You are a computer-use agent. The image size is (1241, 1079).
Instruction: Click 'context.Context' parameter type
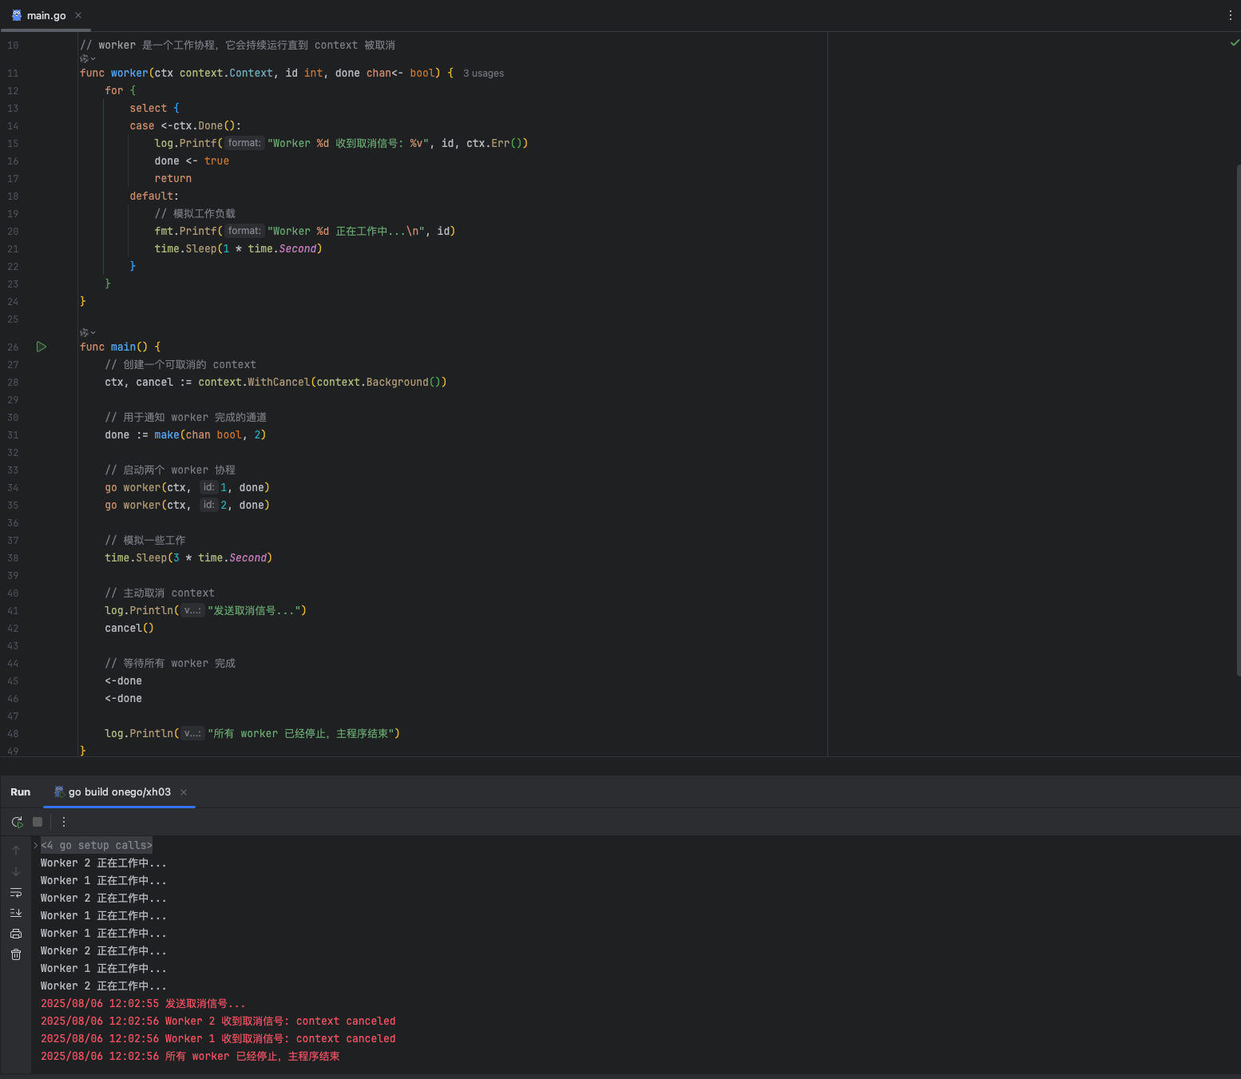[226, 73]
